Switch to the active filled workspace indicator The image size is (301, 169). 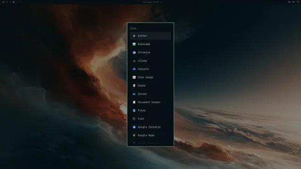(14, 2)
